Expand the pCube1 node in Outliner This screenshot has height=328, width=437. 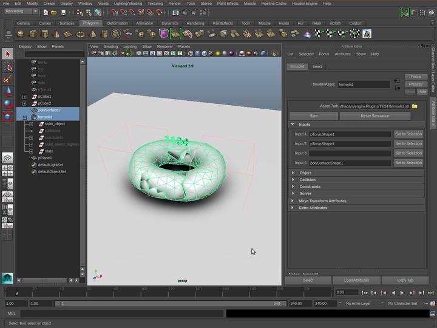tap(24, 97)
